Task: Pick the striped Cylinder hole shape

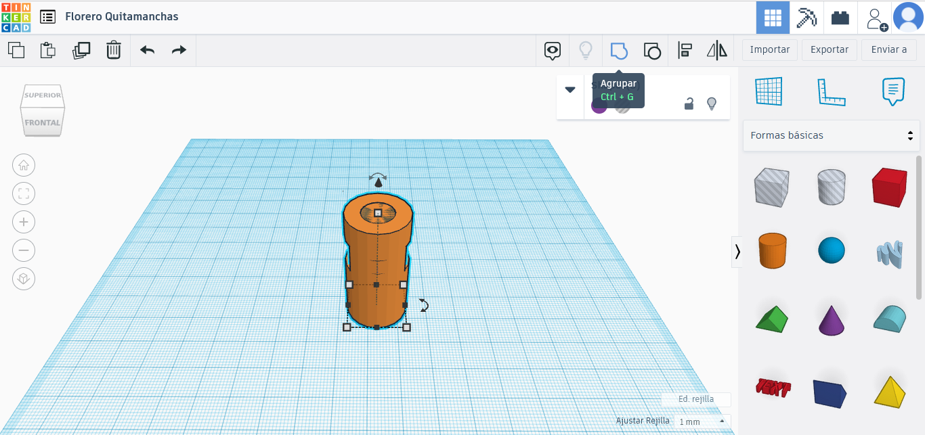Action: (832, 187)
